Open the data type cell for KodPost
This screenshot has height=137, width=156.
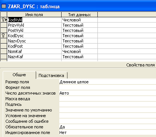[80, 46]
